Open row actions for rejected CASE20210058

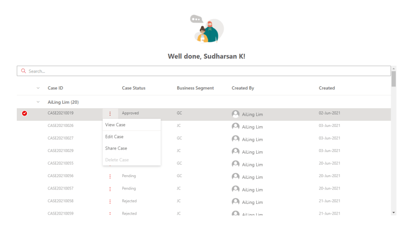tap(110, 201)
